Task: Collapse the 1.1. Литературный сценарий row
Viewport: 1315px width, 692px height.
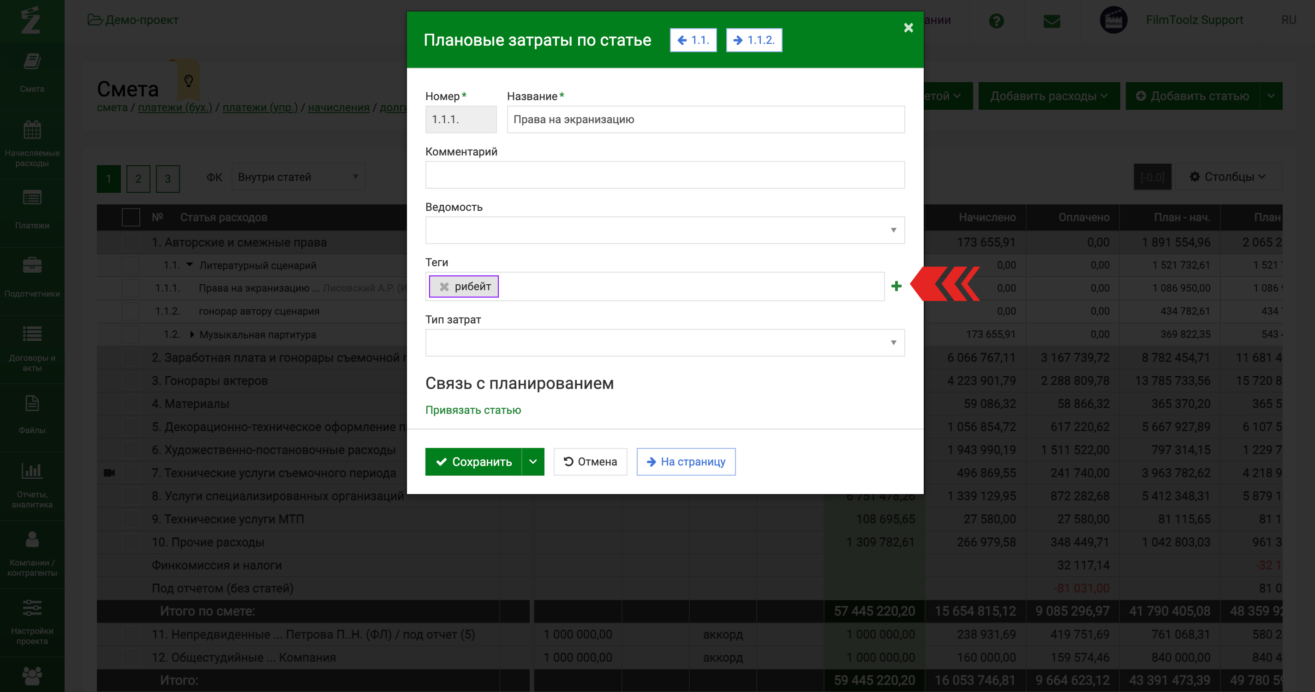Action: point(190,264)
